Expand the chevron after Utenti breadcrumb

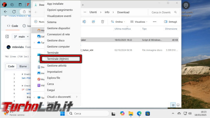(101, 12)
